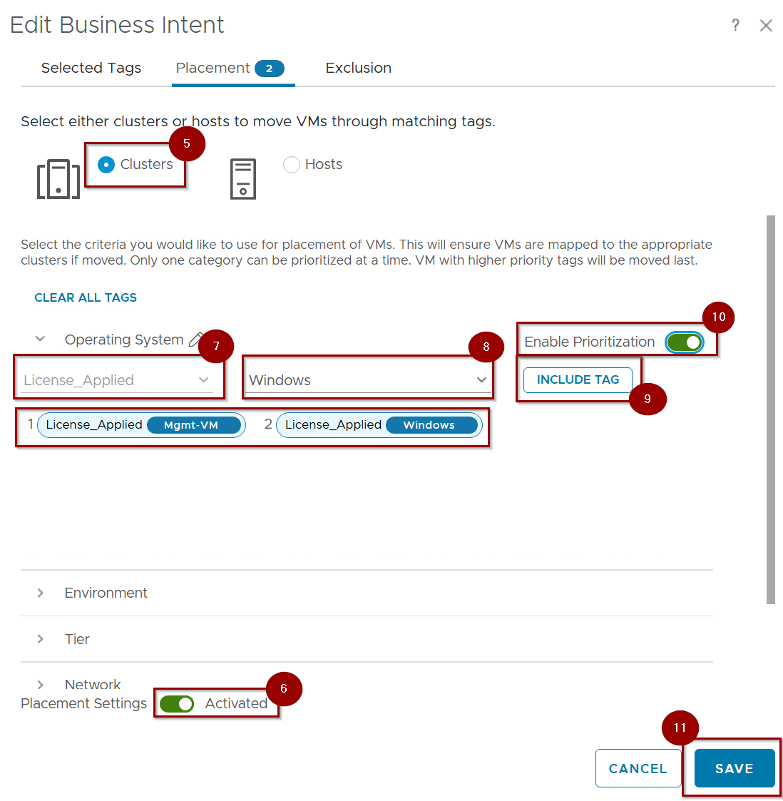
Task: Switch to the Exclusion tab
Action: 358,68
